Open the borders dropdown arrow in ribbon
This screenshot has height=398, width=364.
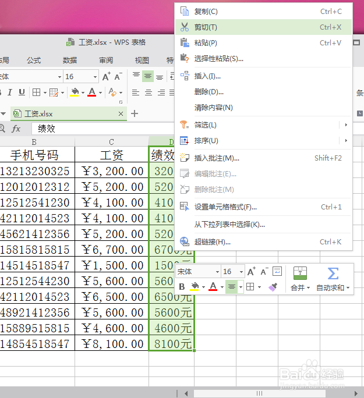(x=45, y=93)
